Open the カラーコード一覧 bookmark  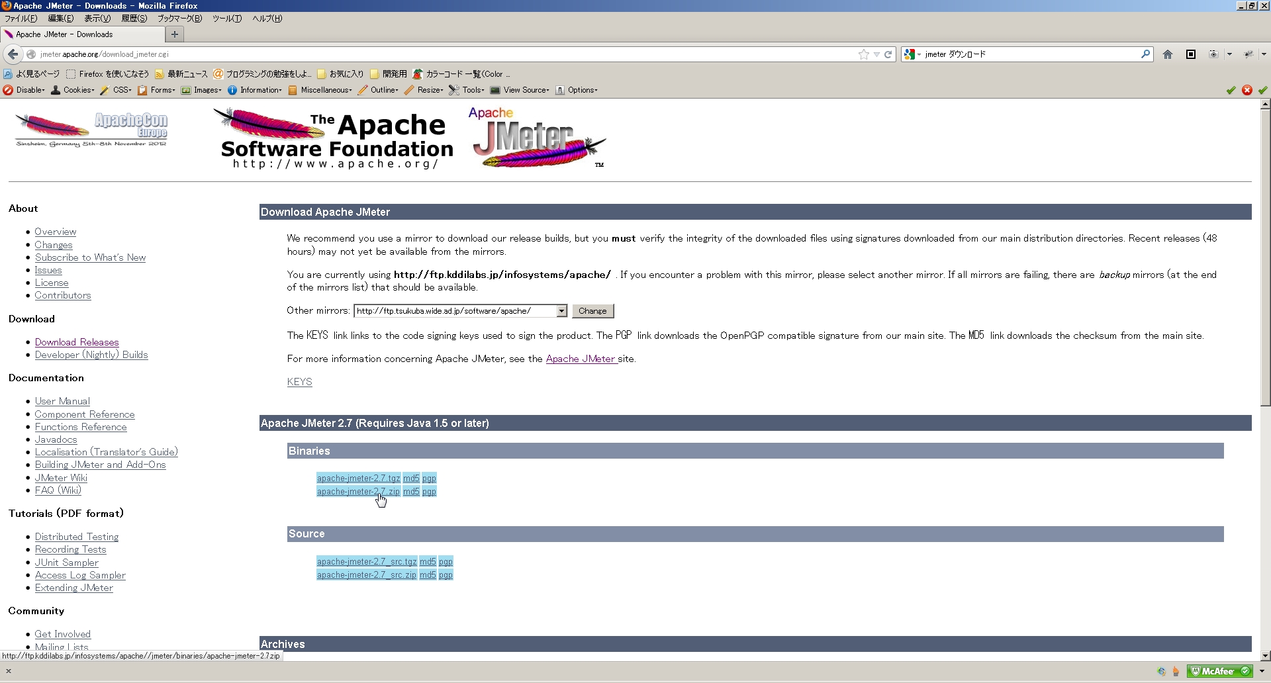click(x=461, y=74)
